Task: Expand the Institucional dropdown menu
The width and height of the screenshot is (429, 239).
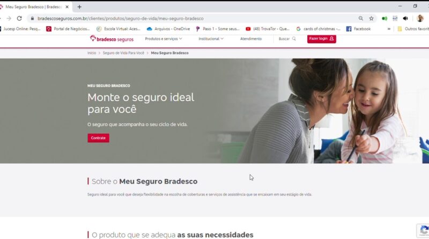Action: [x=211, y=39]
